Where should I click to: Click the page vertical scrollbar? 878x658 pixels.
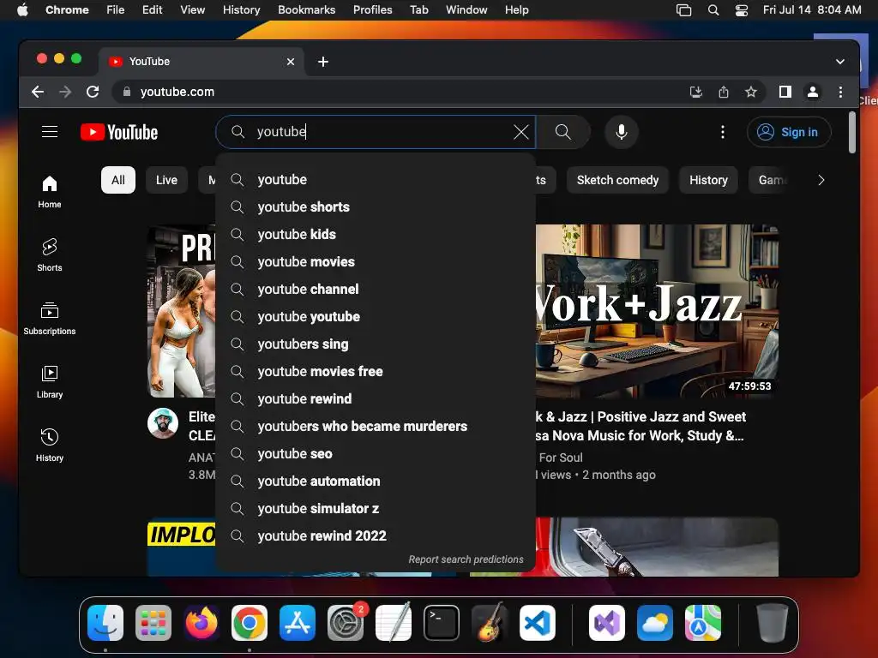(851, 133)
